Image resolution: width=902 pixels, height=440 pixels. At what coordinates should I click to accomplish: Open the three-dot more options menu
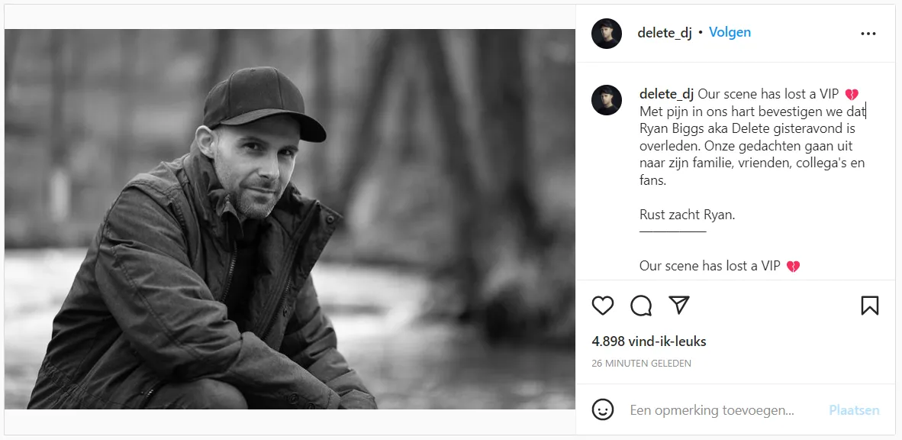click(868, 34)
